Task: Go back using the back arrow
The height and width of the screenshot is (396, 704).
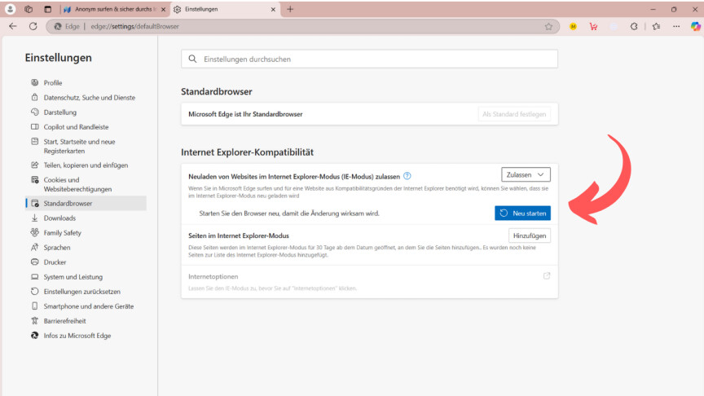Action: [x=12, y=26]
